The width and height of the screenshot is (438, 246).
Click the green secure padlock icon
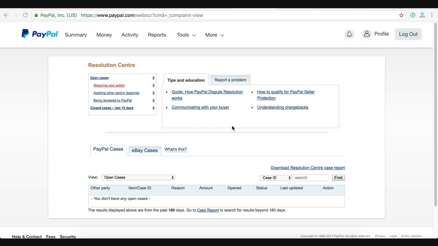36,15
